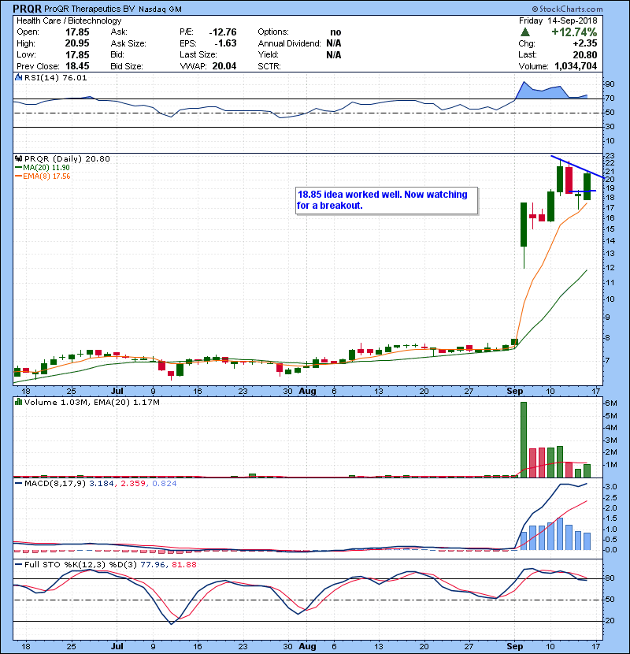Click the Volume figure 1,034,704
Image resolution: width=630 pixels, height=654 pixels.
(x=576, y=66)
